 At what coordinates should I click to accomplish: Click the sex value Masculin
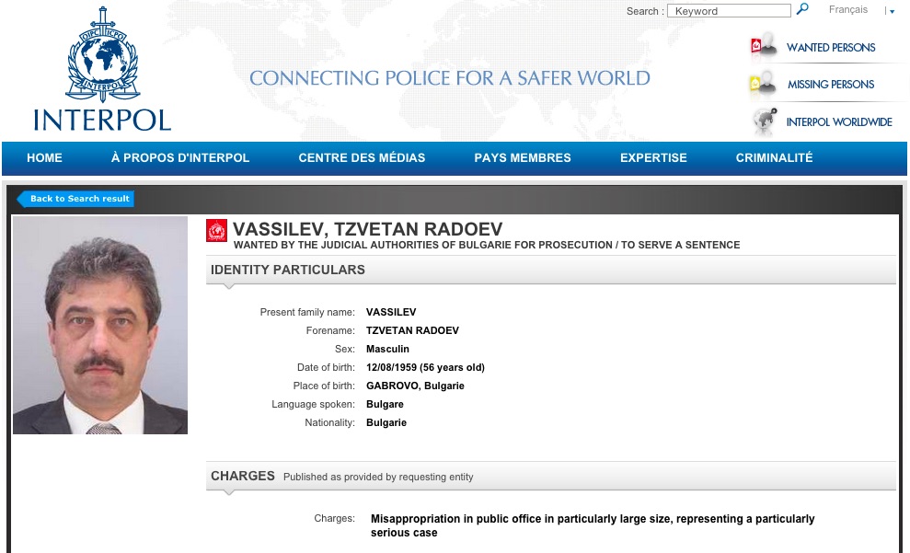(x=387, y=350)
